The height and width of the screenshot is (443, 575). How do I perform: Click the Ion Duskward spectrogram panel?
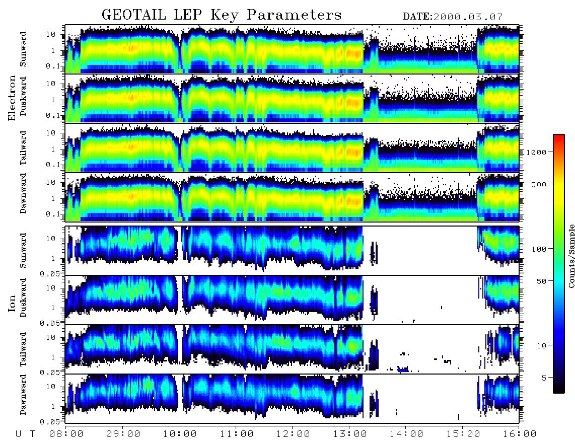coord(292,300)
